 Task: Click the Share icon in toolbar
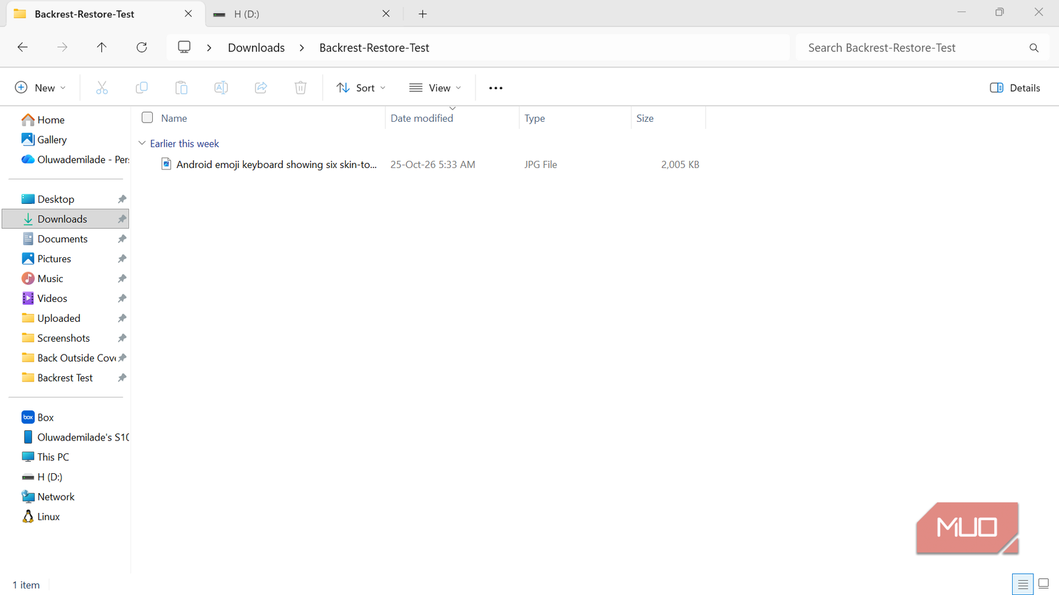[x=261, y=88]
